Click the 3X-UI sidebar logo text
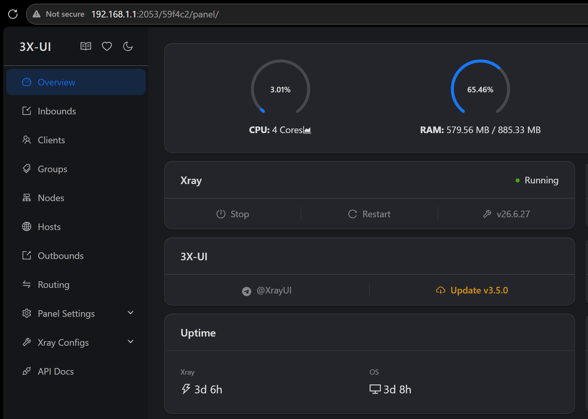 [x=35, y=47]
